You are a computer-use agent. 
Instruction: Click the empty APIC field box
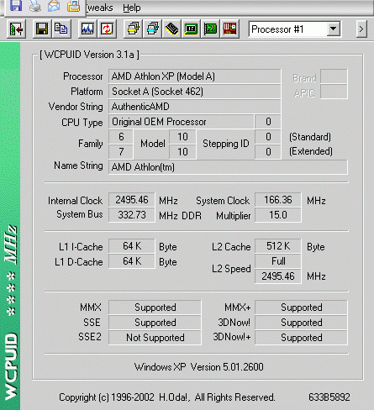point(334,92)
